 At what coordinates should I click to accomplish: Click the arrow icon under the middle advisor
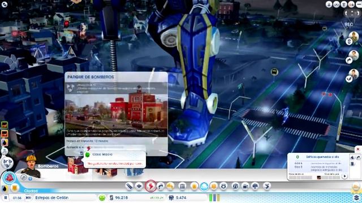click(x=349, y=60)
